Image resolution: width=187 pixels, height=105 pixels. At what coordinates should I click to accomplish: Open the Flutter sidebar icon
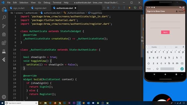[x=4, y=60]
